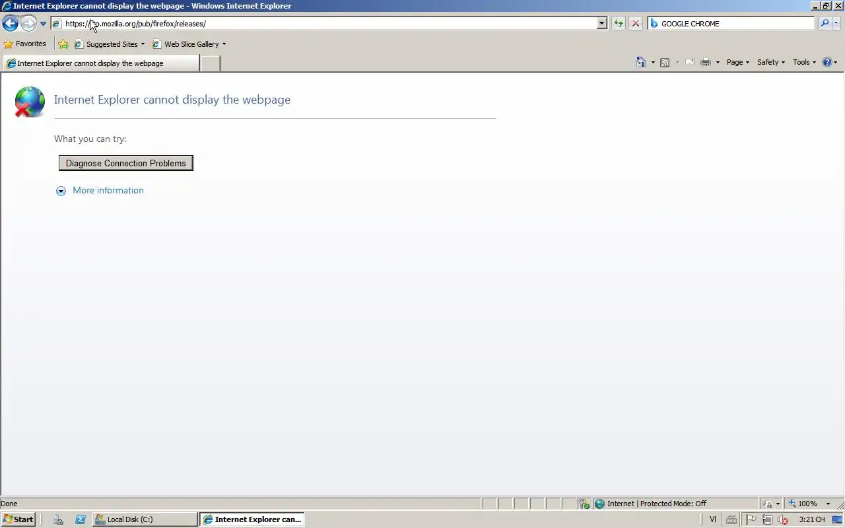Go to Home page icon
845x528 pixels.
coord(640,62)
